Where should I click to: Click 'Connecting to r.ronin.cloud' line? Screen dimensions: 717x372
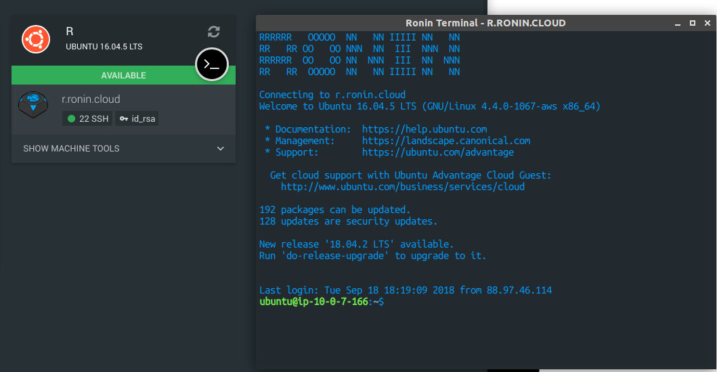[x=332, y=95]
